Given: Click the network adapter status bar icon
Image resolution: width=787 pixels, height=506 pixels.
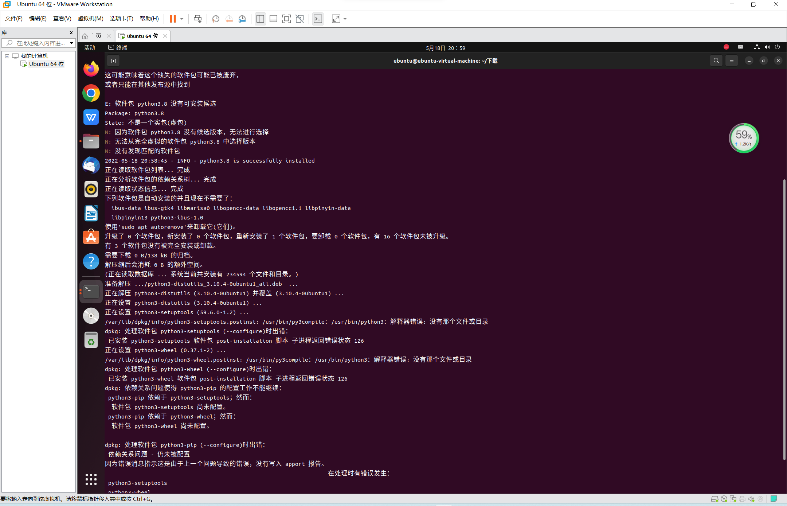Looking at the screenshot, I should [x=733, y=499].
